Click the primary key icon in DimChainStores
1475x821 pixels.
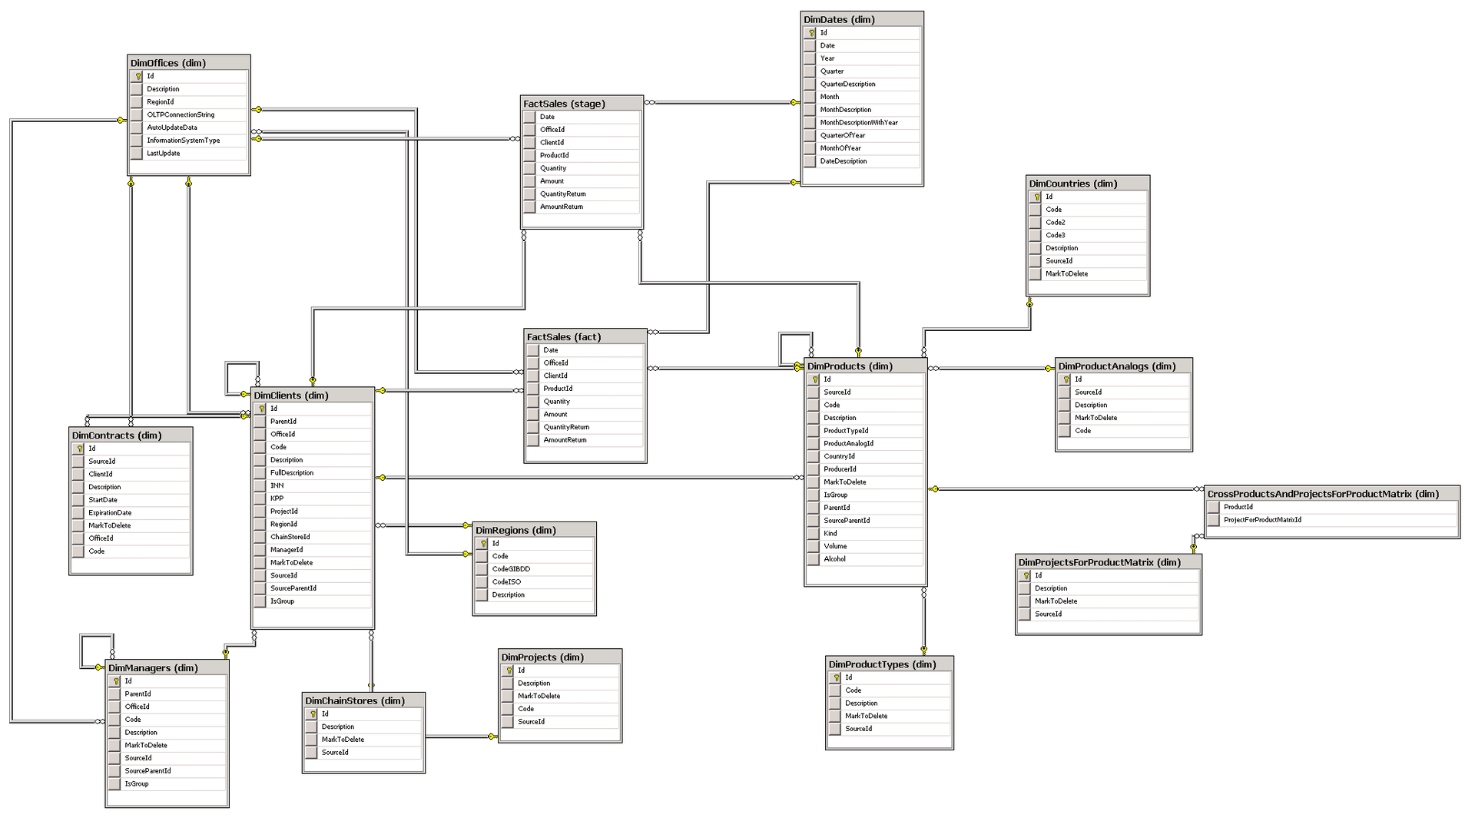312,714
